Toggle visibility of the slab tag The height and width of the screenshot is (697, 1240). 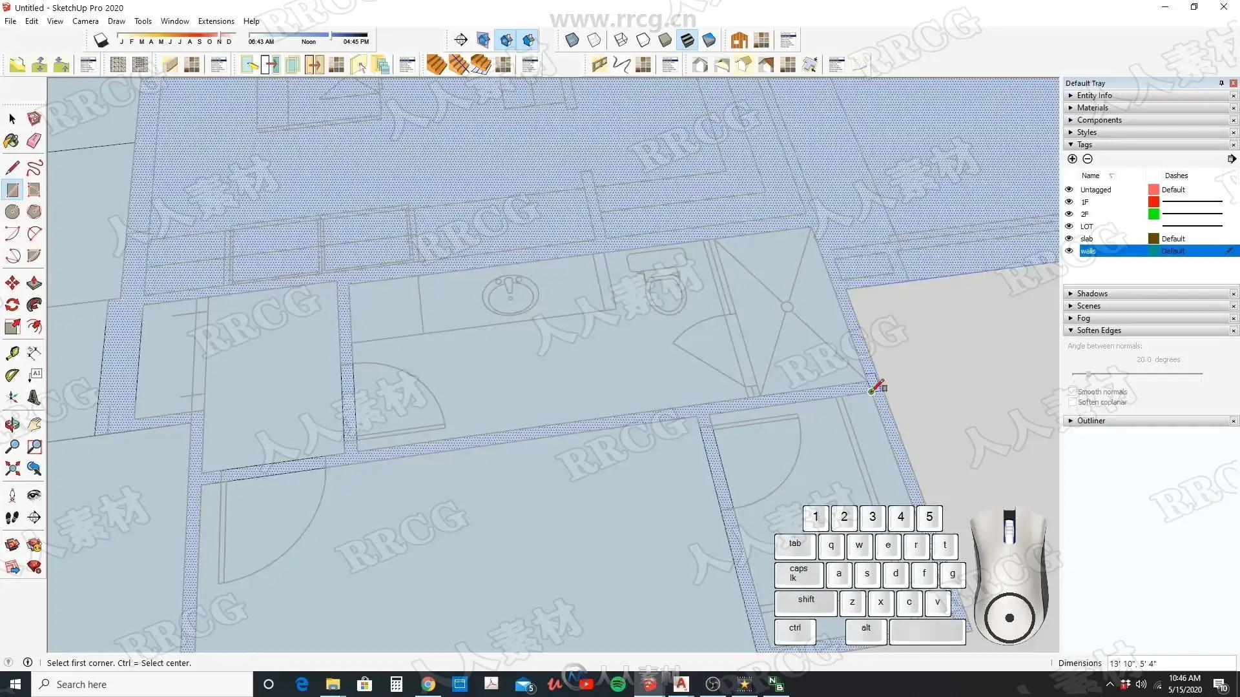pos(1069,239)
